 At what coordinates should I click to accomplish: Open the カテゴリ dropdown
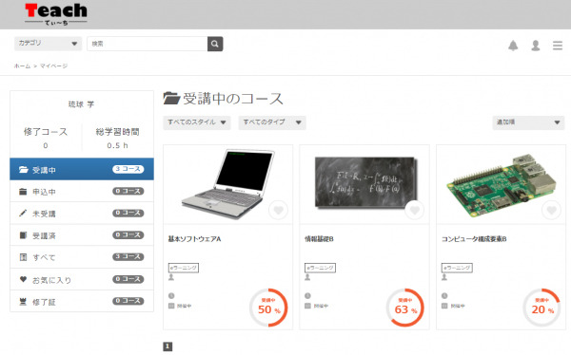point(49,44)
